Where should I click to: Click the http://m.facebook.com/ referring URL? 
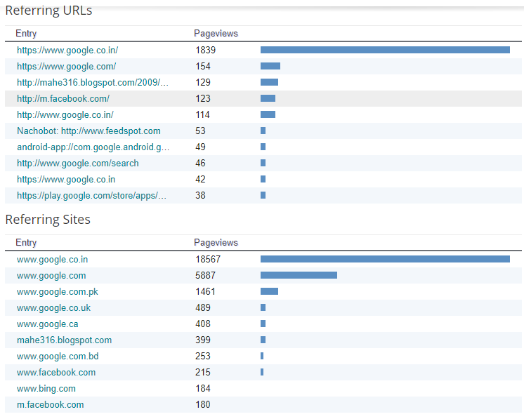tap(63, 98)
